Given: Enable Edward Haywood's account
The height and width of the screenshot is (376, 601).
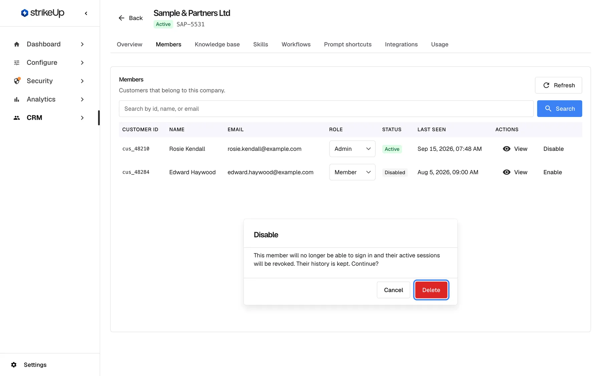Looking at the screenshot, I should (x=552, y=172).
